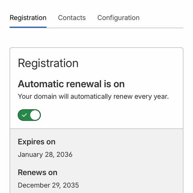This screenshot has height=193, width=193.
Task: Click the December 29, 2035 renewal date
Action: (48, 185)
